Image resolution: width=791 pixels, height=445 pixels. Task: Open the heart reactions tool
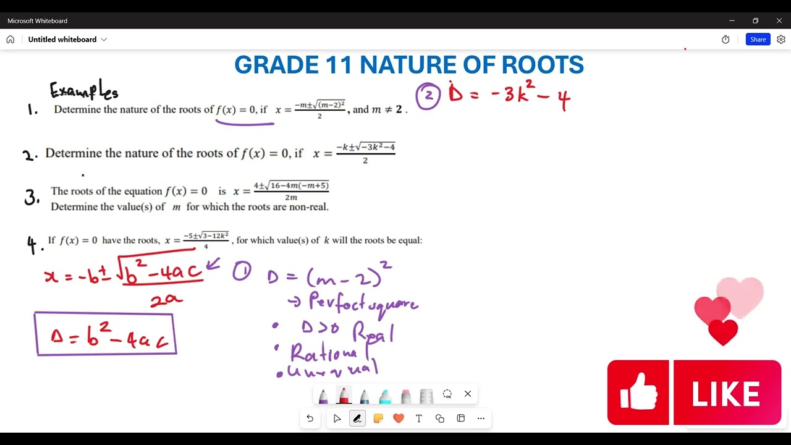click(399, 418)
